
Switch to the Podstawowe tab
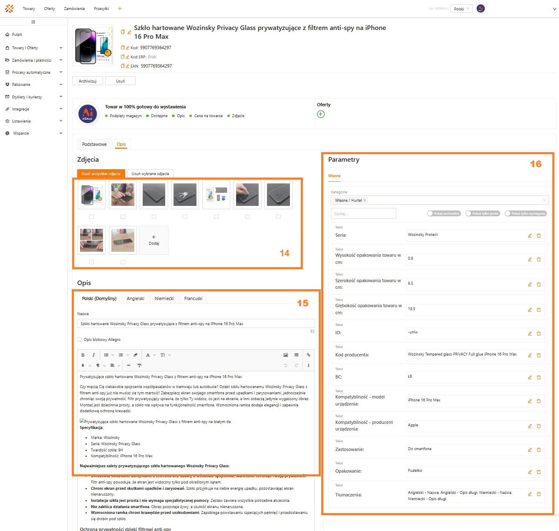point(94,145)
